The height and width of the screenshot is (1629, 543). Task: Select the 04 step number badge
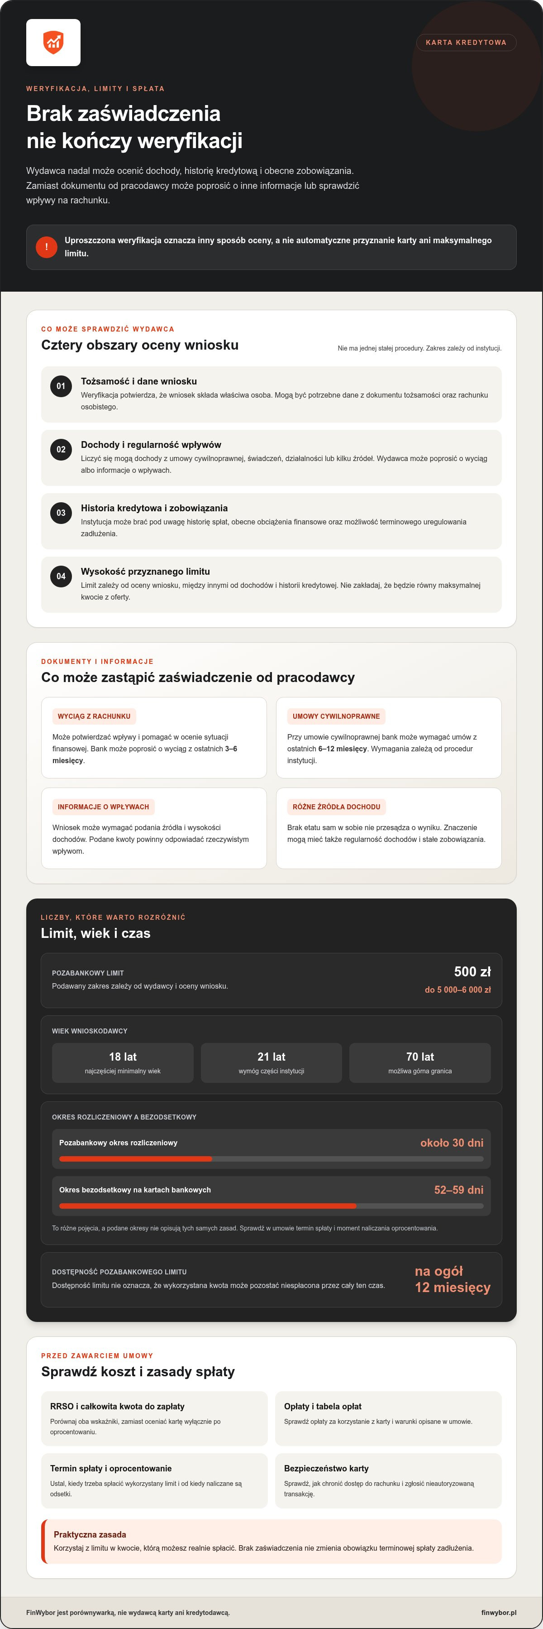click(61, 576)
